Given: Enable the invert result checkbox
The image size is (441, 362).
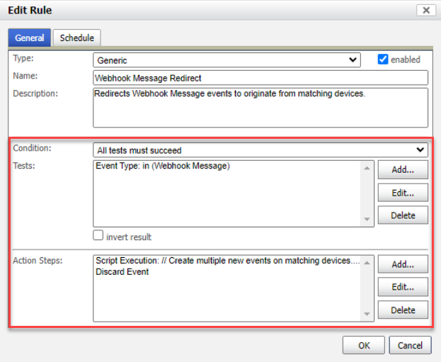Looking at the screenshot, I should point(99,237).
